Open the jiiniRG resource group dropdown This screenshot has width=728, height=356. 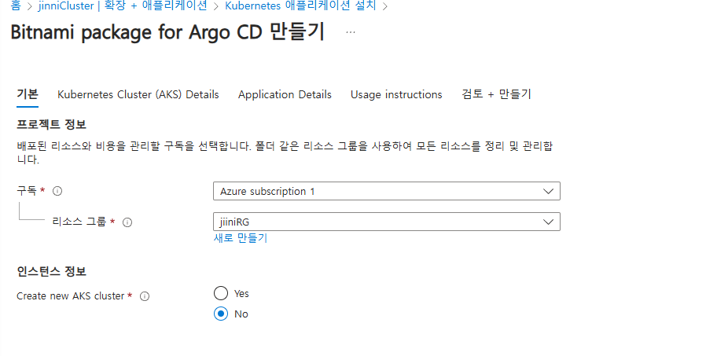click(x=385, y=222)
